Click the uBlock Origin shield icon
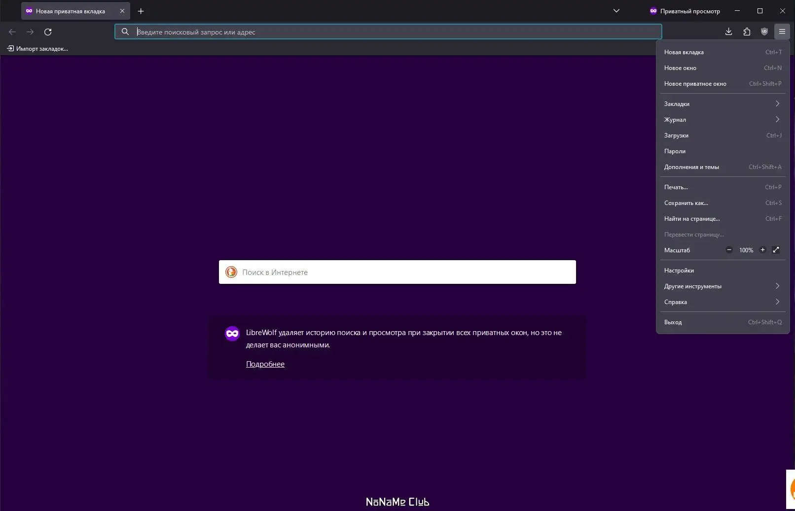795x511 pixels. point(764,32)
